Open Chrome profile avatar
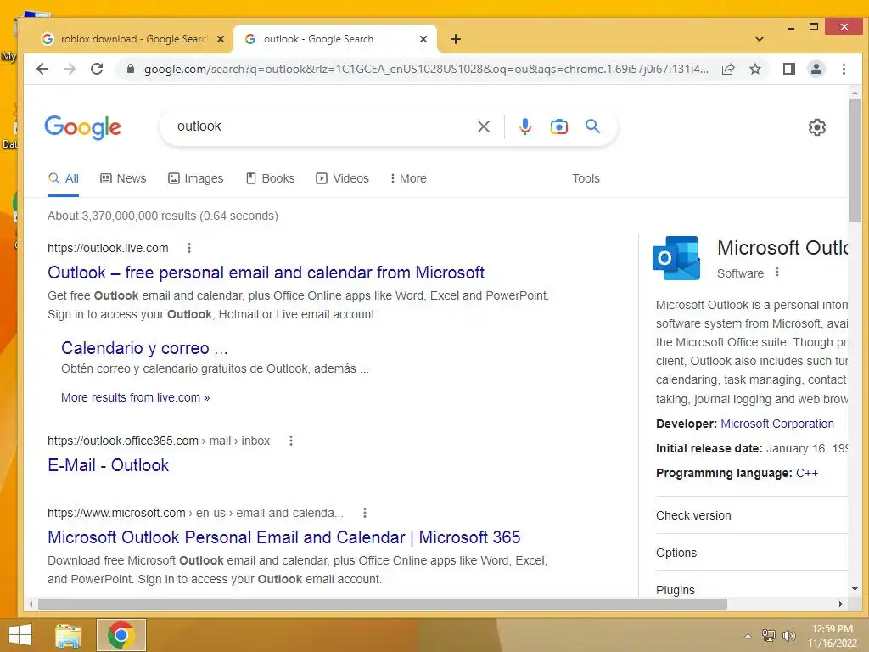 tap(816, 69)
